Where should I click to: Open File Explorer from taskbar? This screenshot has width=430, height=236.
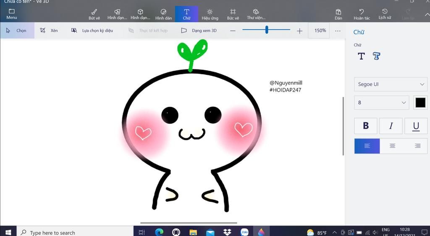[193, 232]
